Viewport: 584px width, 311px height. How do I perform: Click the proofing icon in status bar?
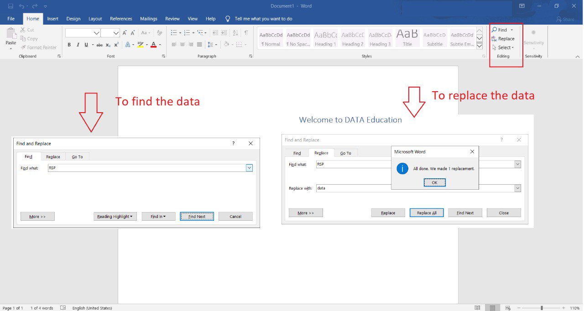click(x=63, y=308)
